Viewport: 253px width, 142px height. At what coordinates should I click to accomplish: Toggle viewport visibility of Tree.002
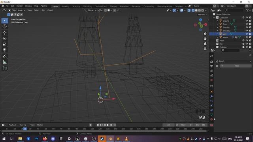click(247, 31)
